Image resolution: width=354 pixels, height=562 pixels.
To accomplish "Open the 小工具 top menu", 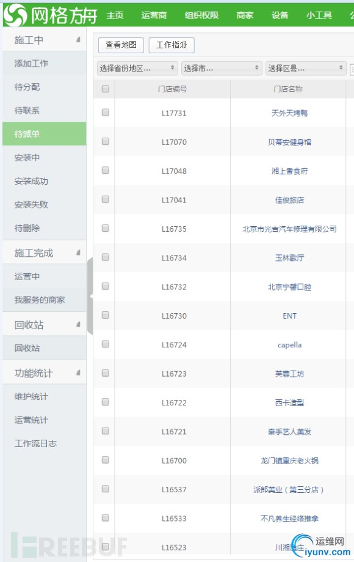I will coord(319,15).
